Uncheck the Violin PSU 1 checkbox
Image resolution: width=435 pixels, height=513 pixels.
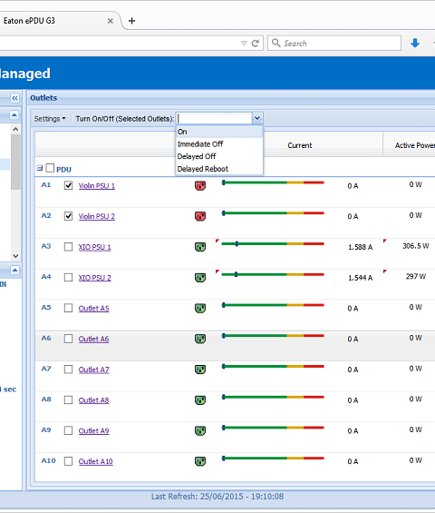[x=68, y=185]
